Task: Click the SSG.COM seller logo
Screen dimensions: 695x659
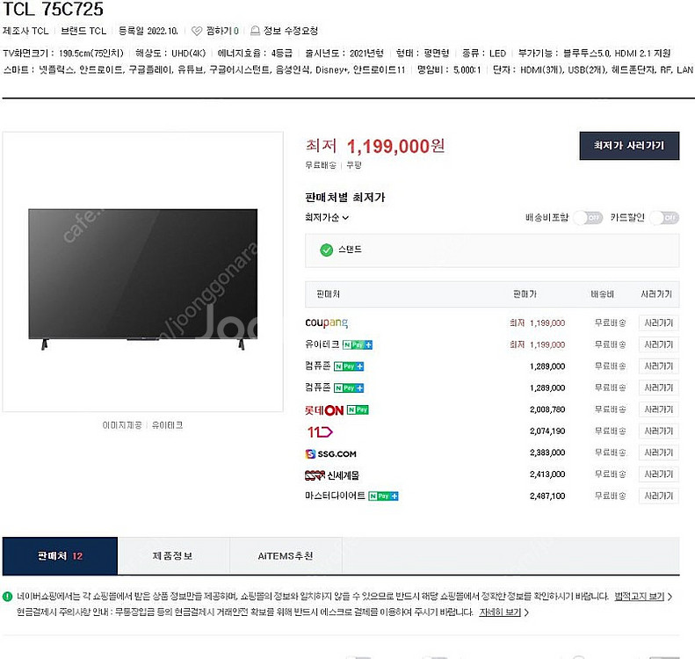Action: pyautogui.click(x=331, y=453)
